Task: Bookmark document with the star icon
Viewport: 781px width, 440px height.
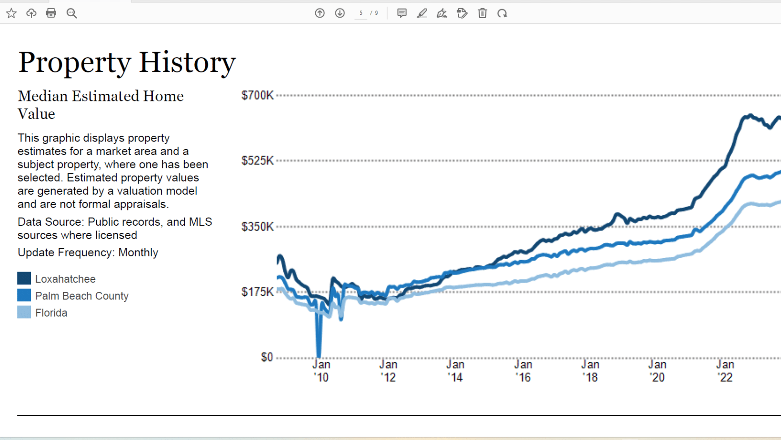Action: [x=11, y=13]
